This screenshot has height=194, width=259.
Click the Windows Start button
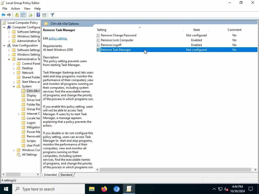[6, 189]
